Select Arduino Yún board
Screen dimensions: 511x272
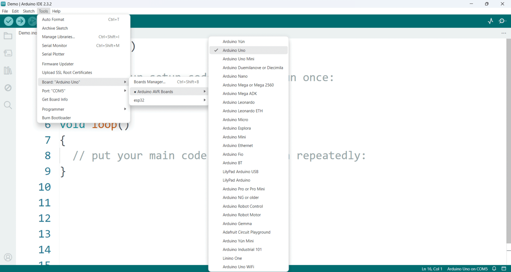[x=248, y=42]
